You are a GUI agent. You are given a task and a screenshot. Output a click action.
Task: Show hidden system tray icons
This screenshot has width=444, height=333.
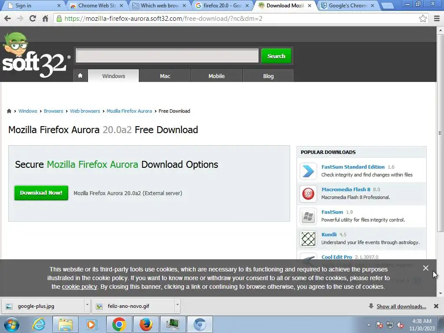click(x=369, y=325)
